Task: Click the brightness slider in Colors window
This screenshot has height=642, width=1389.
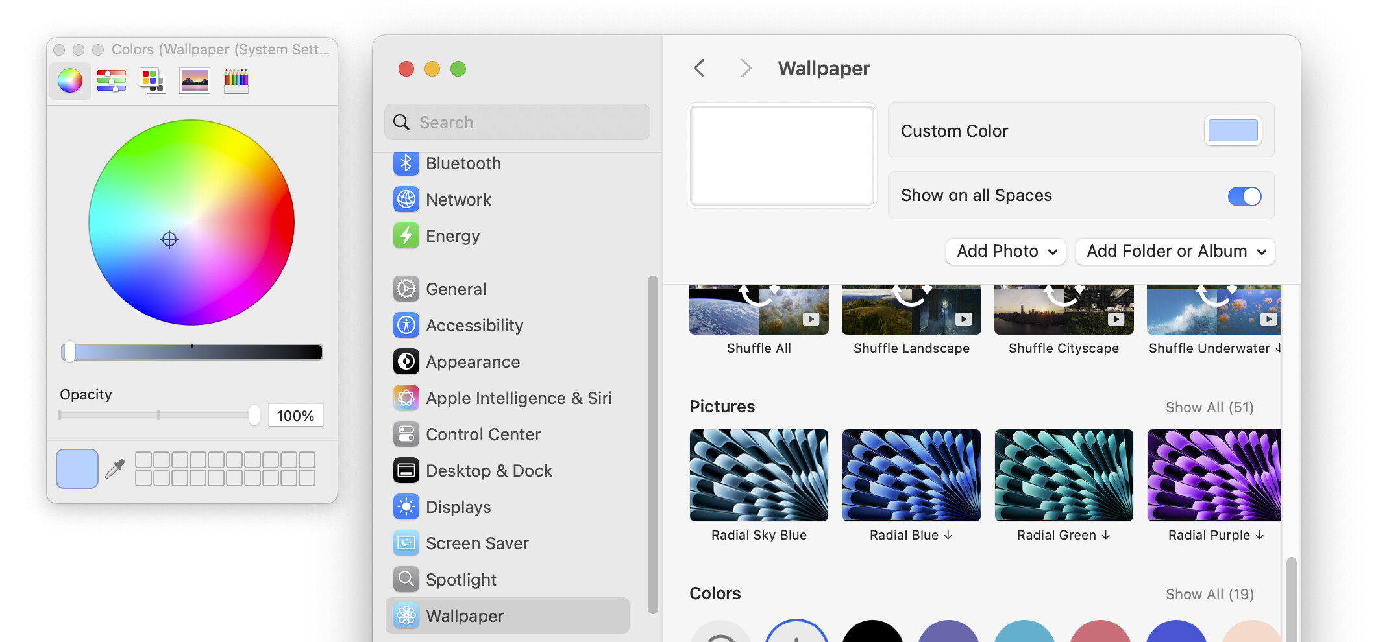Action: [192, 351]
